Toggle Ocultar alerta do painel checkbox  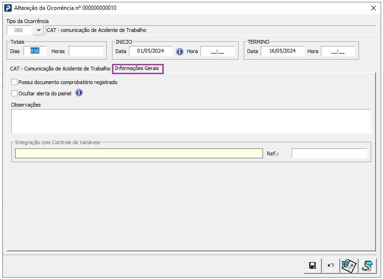click(x=14, y=93)
